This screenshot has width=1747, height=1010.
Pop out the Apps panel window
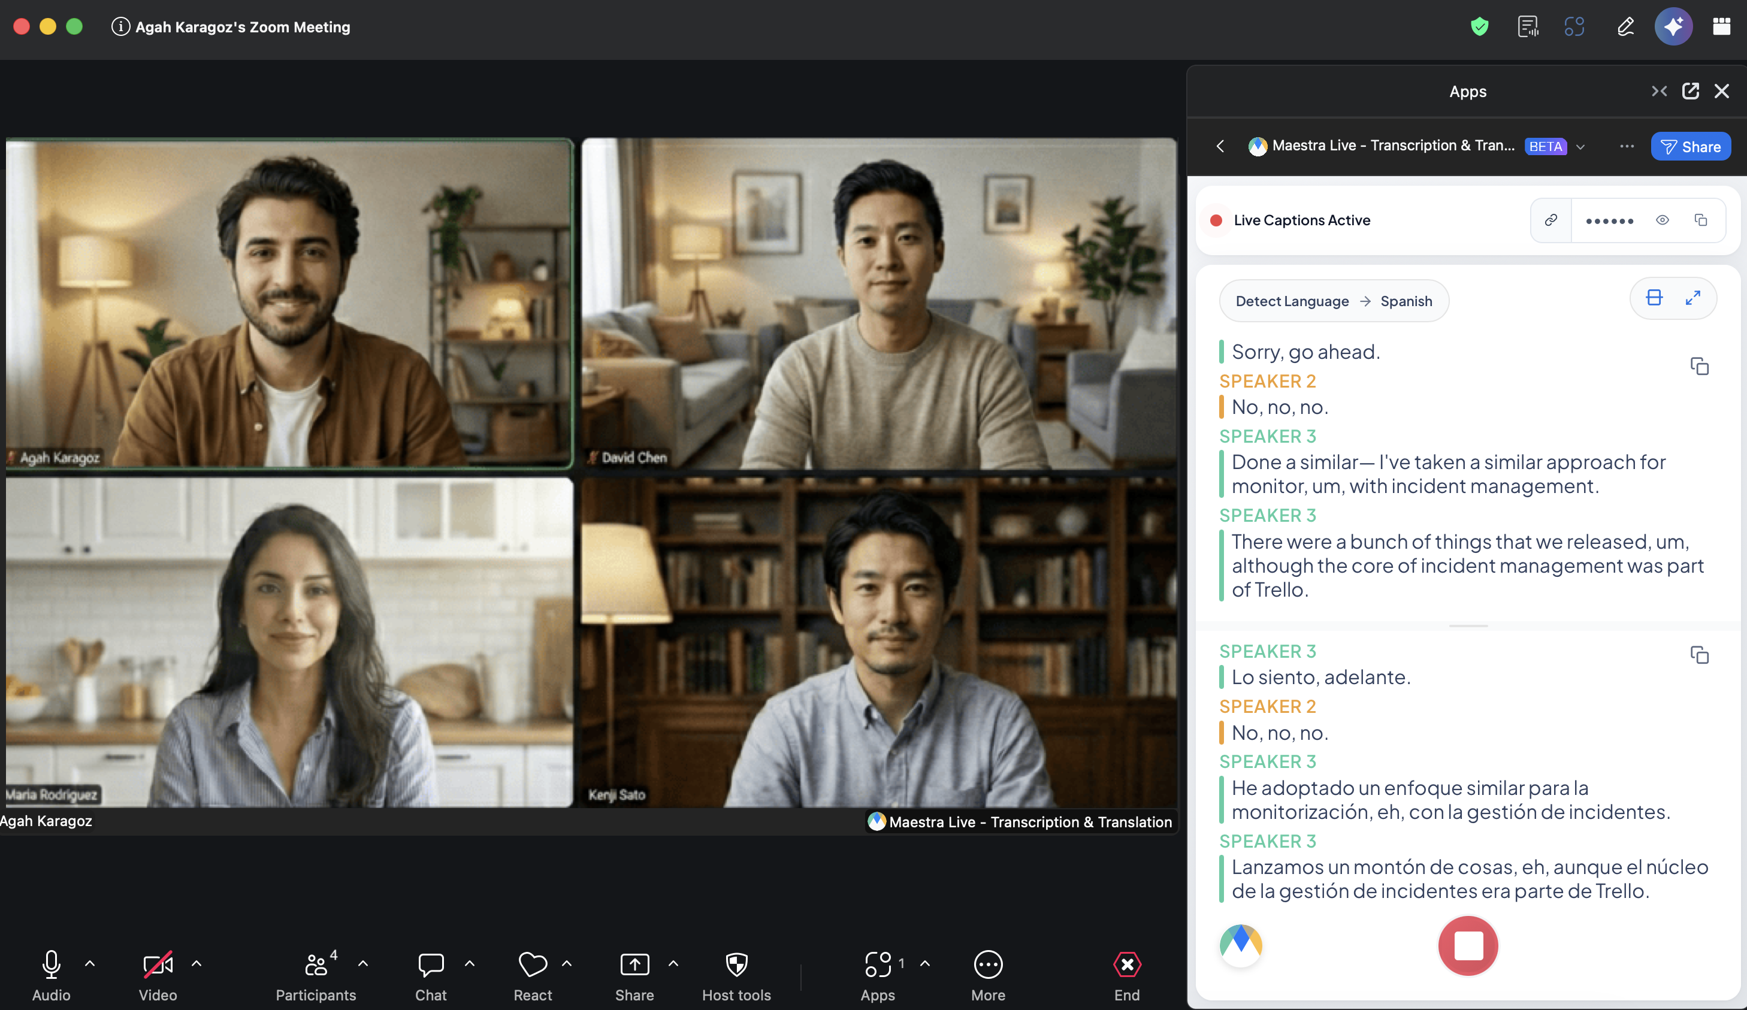(x=1690, y=92)
